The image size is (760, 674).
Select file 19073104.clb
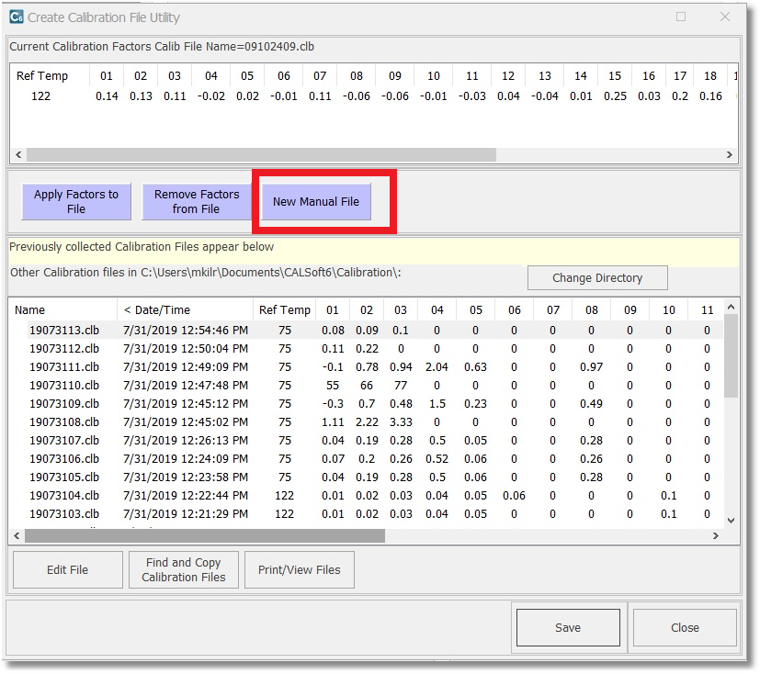click(64, 496)
